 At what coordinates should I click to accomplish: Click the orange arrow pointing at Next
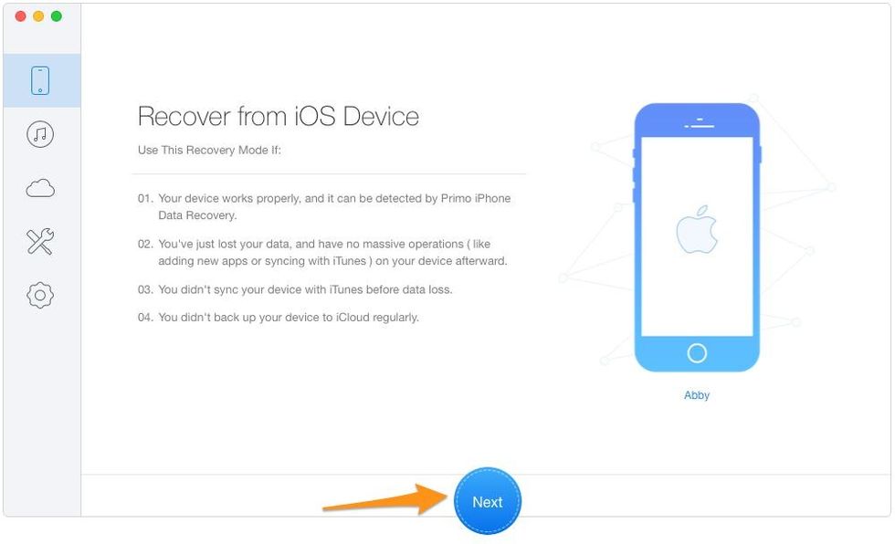pyautogui.click(x=385, y=498)
